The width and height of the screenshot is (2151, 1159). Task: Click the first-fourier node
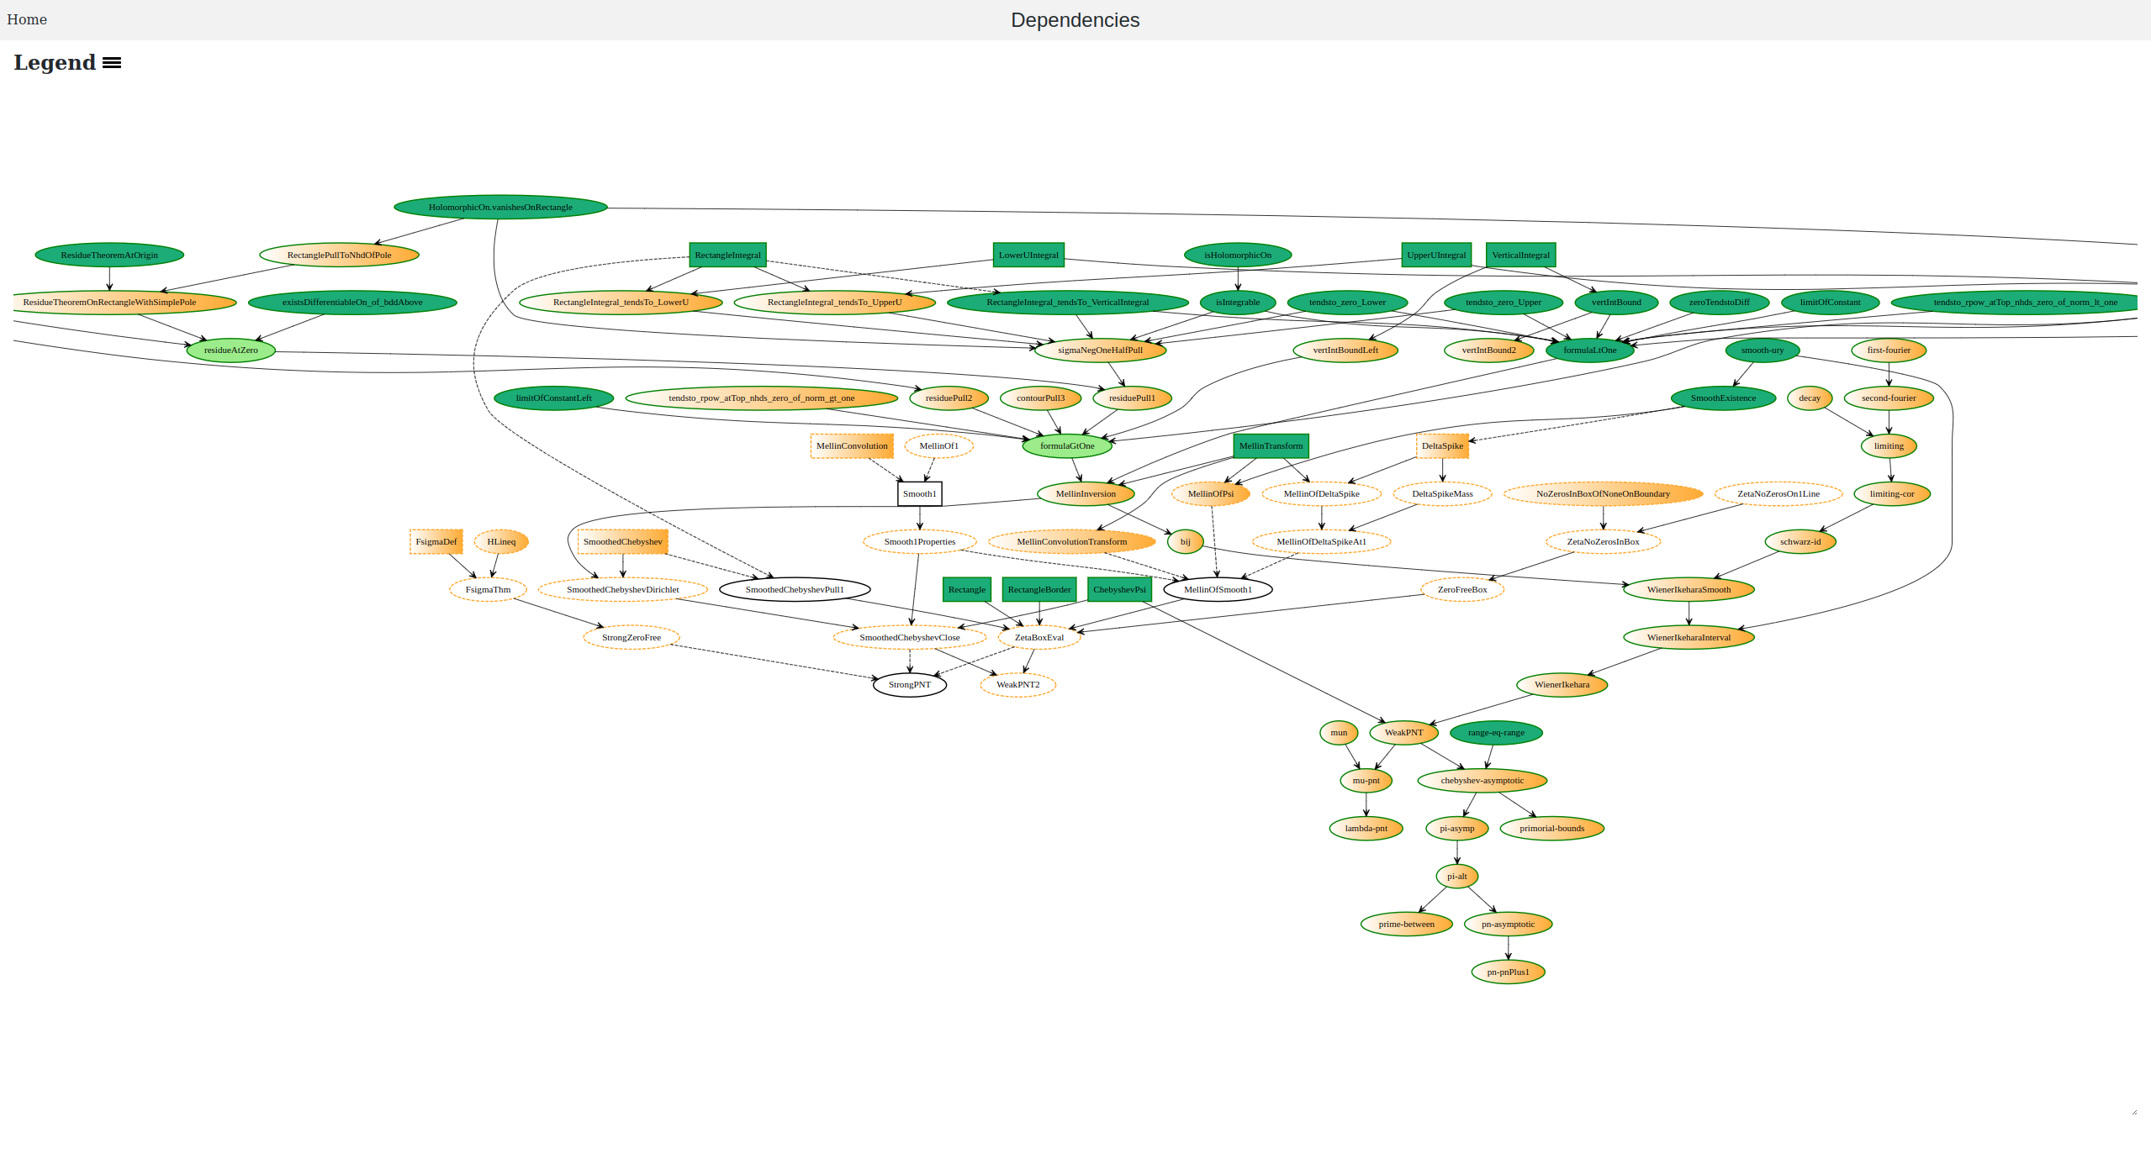[1889, 350]
